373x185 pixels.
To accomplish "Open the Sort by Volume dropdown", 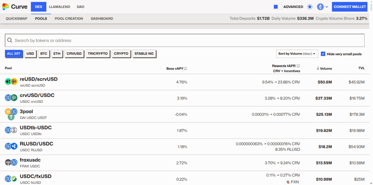I will tap(297, 54).
